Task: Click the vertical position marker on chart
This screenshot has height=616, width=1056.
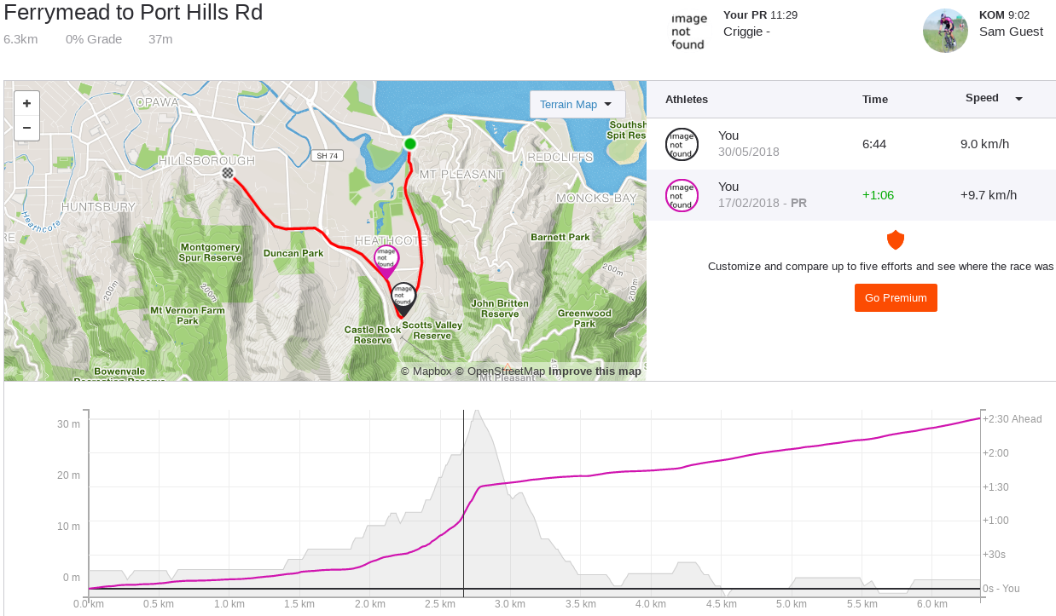Action: pos(463,503)
